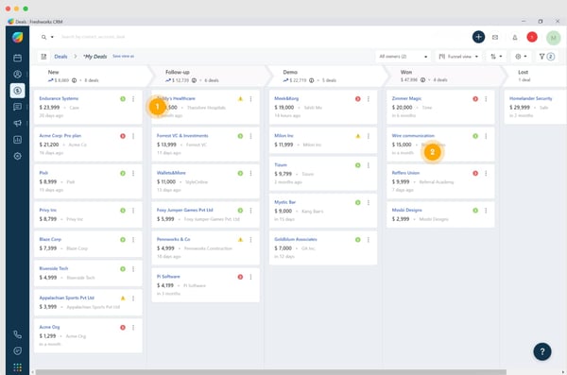Open the Contacts person icon in sidebar
This screenshot has width=567, height=375.
pyautogui.click(x=17, y=74)
